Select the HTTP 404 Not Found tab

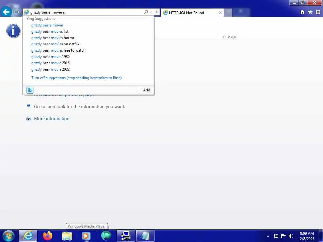[192, 13]
